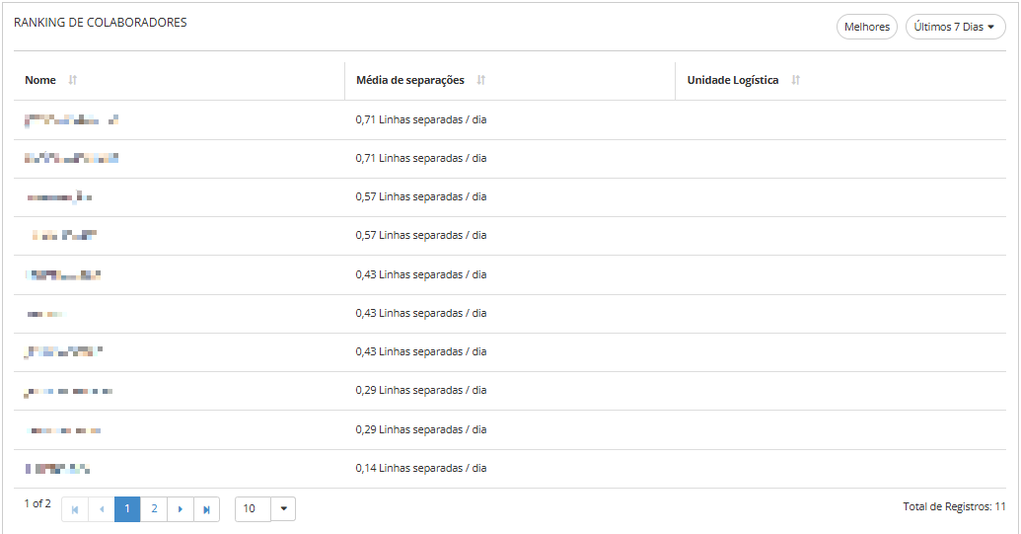Click the Nome column header
This screenshot has height=534, width=1021.
pos(40,80)
